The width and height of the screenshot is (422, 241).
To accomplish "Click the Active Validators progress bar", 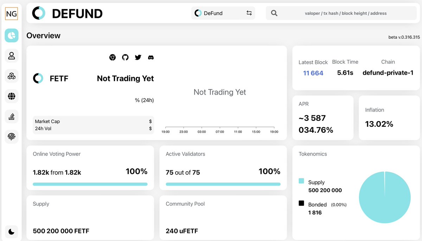I will pos(223,184).
